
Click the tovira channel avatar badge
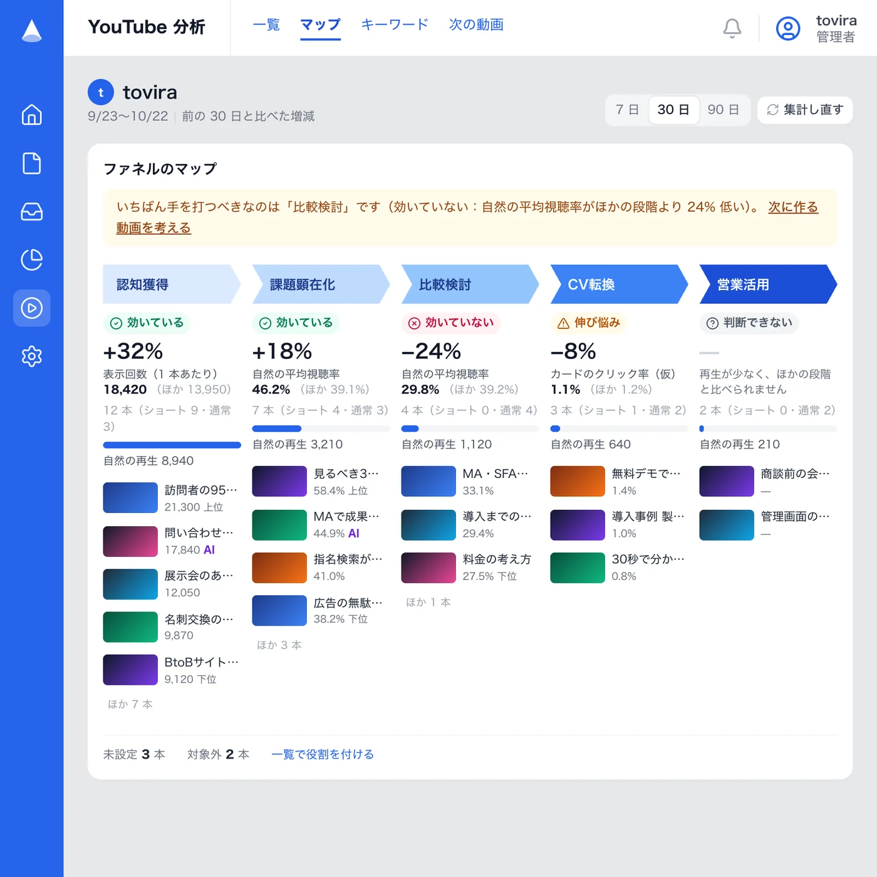tap(101, 92)
